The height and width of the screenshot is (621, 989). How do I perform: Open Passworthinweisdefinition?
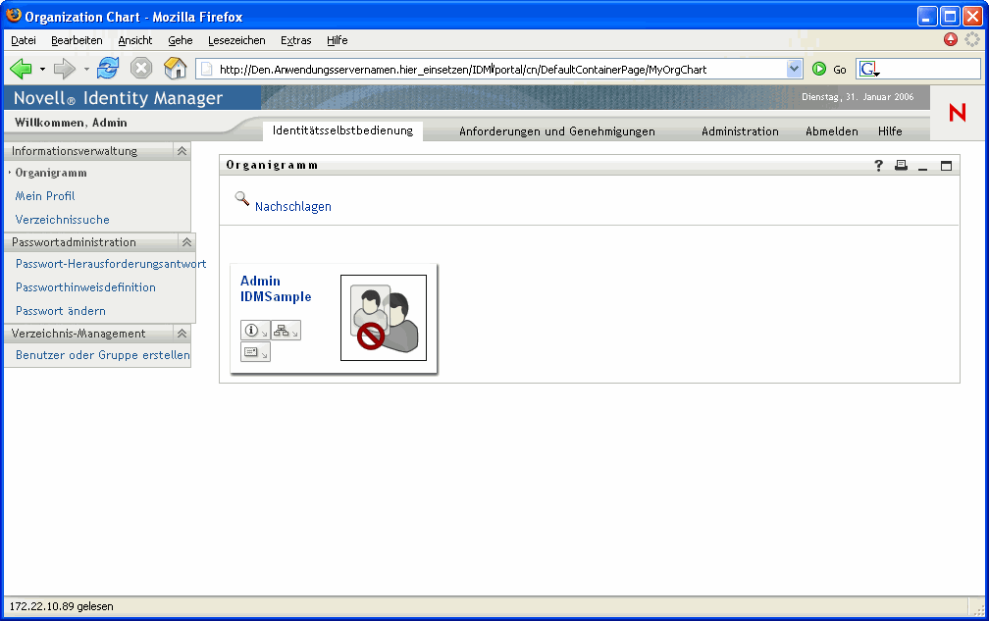coord(85,287)
